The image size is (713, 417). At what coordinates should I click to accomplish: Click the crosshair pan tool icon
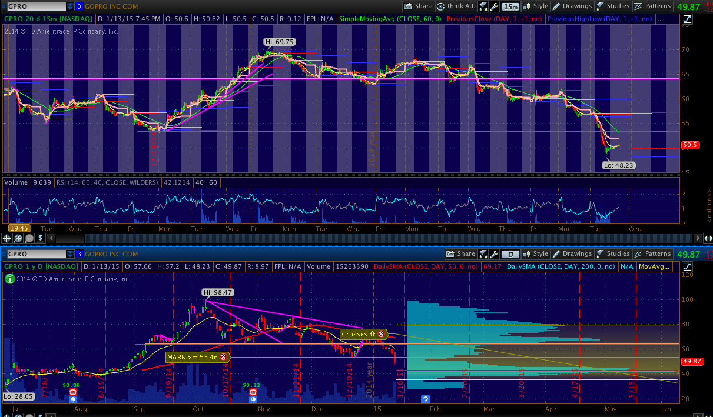coord(7,238)
